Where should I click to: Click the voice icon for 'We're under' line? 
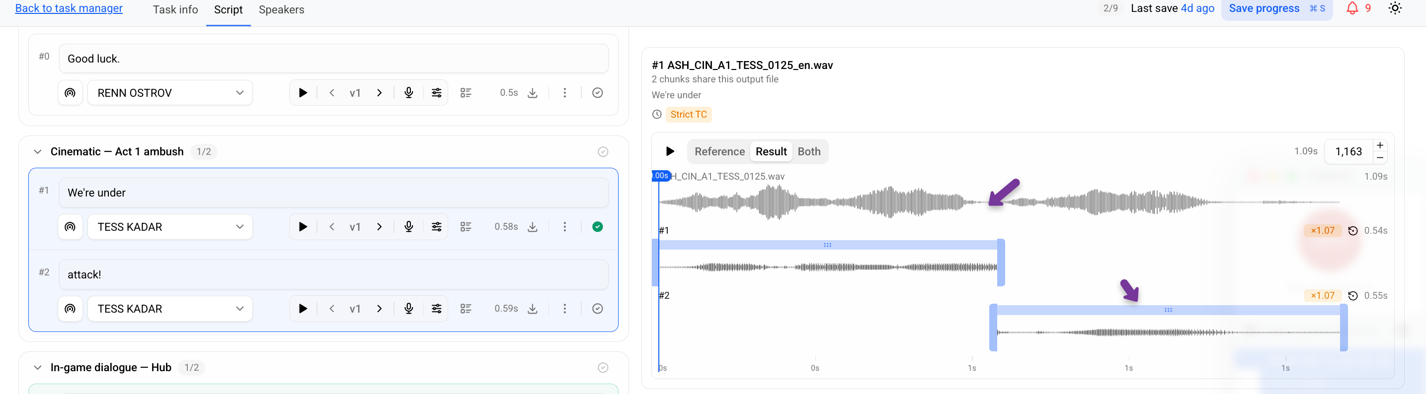(70, 227)
